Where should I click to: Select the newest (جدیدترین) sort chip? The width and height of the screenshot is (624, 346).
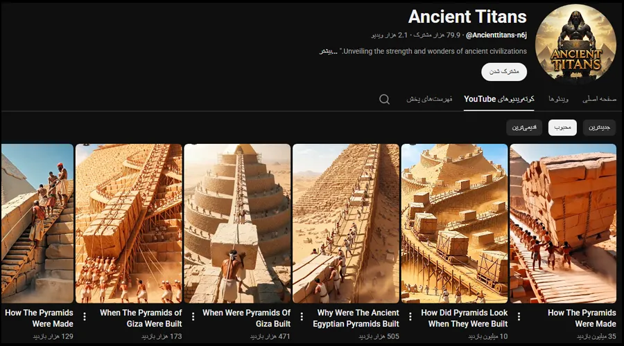pos(599,127)
